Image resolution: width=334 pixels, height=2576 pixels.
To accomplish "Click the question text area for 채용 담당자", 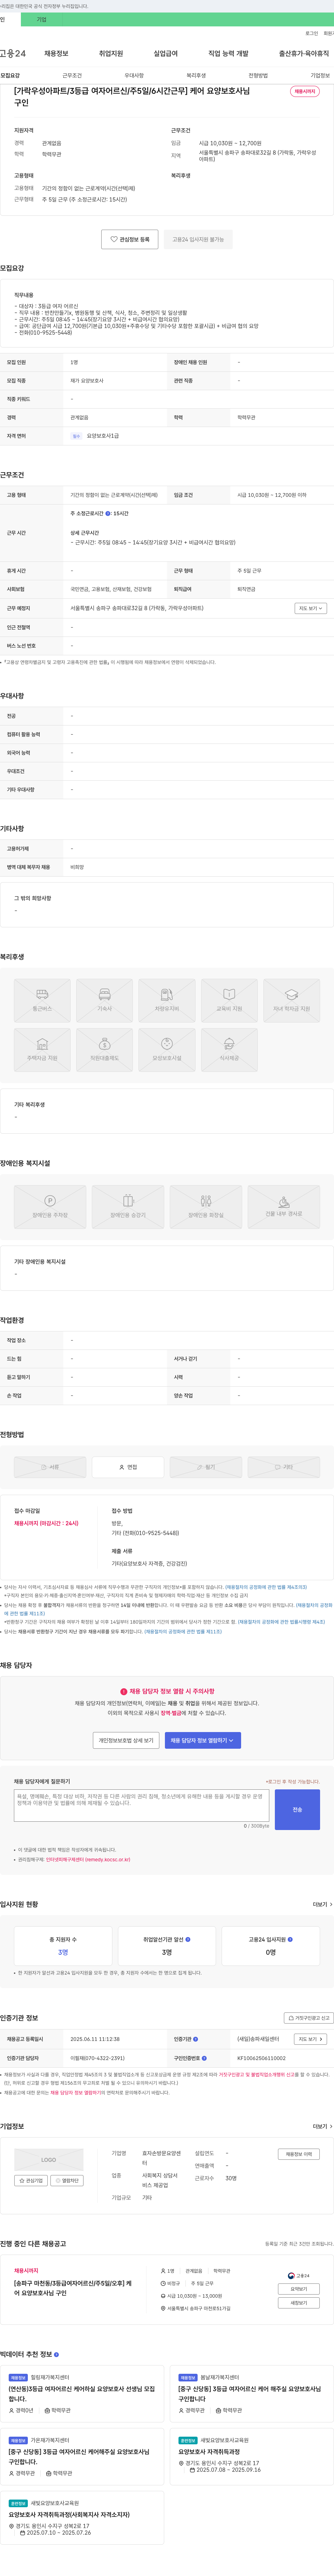I will 141,1805.
